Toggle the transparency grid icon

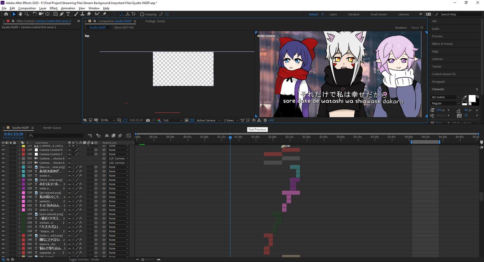pyautogui.click(x=192, y=120)
